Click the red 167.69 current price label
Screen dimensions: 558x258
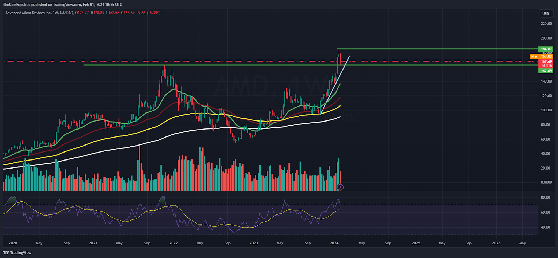pos(546,62)
